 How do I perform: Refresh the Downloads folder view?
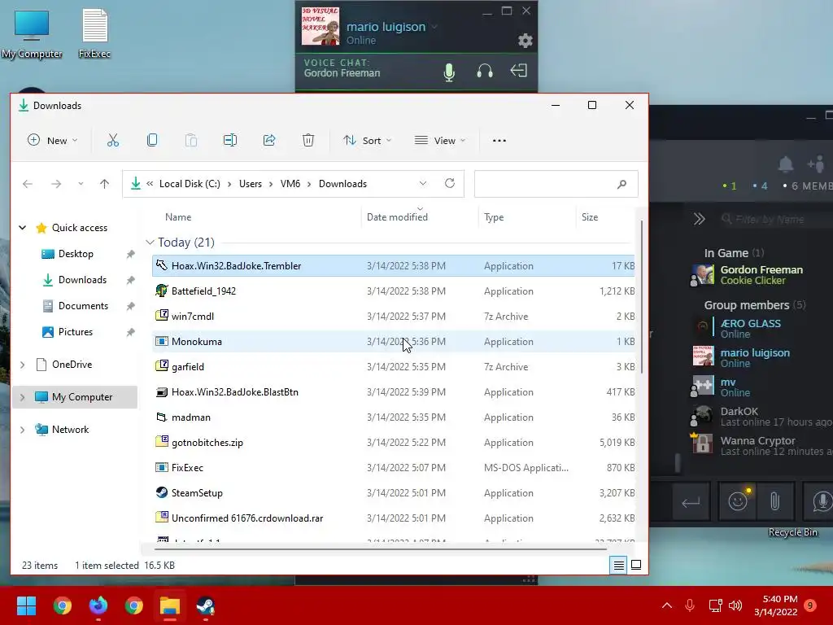pyautogui.click(x=450, y=183)
